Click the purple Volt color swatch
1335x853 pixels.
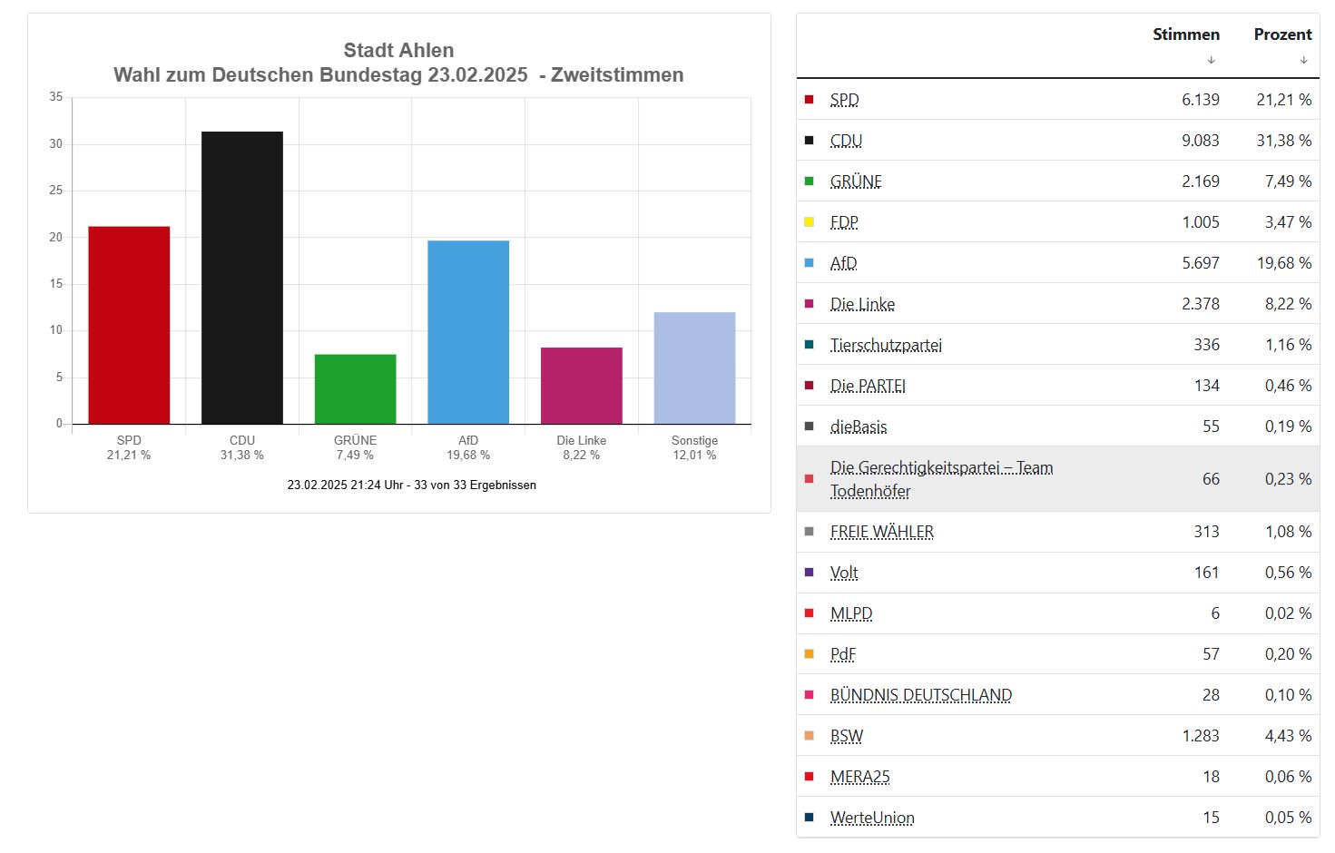pos(809,572)
